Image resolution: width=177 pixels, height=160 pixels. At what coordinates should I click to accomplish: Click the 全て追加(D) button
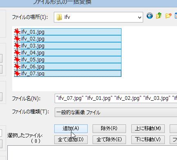click(x=71, y=140)
